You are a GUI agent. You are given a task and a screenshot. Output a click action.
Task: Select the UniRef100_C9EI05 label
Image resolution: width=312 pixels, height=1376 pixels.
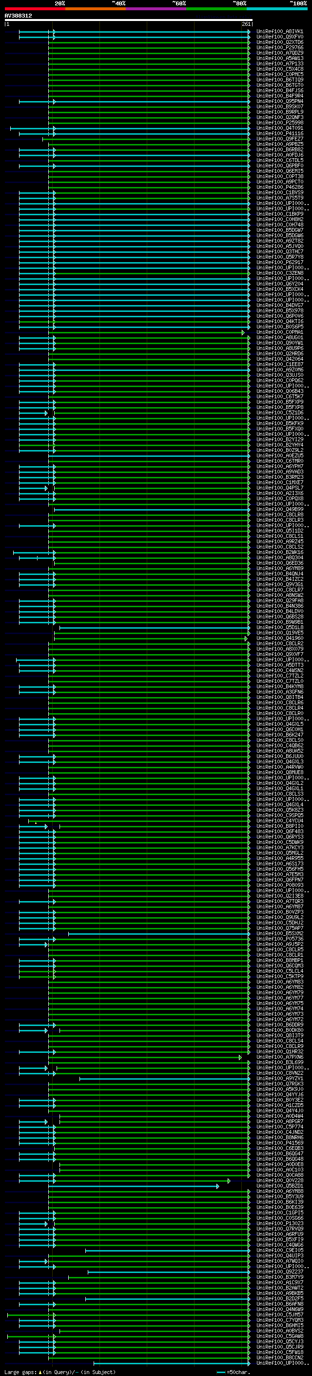279,1250
